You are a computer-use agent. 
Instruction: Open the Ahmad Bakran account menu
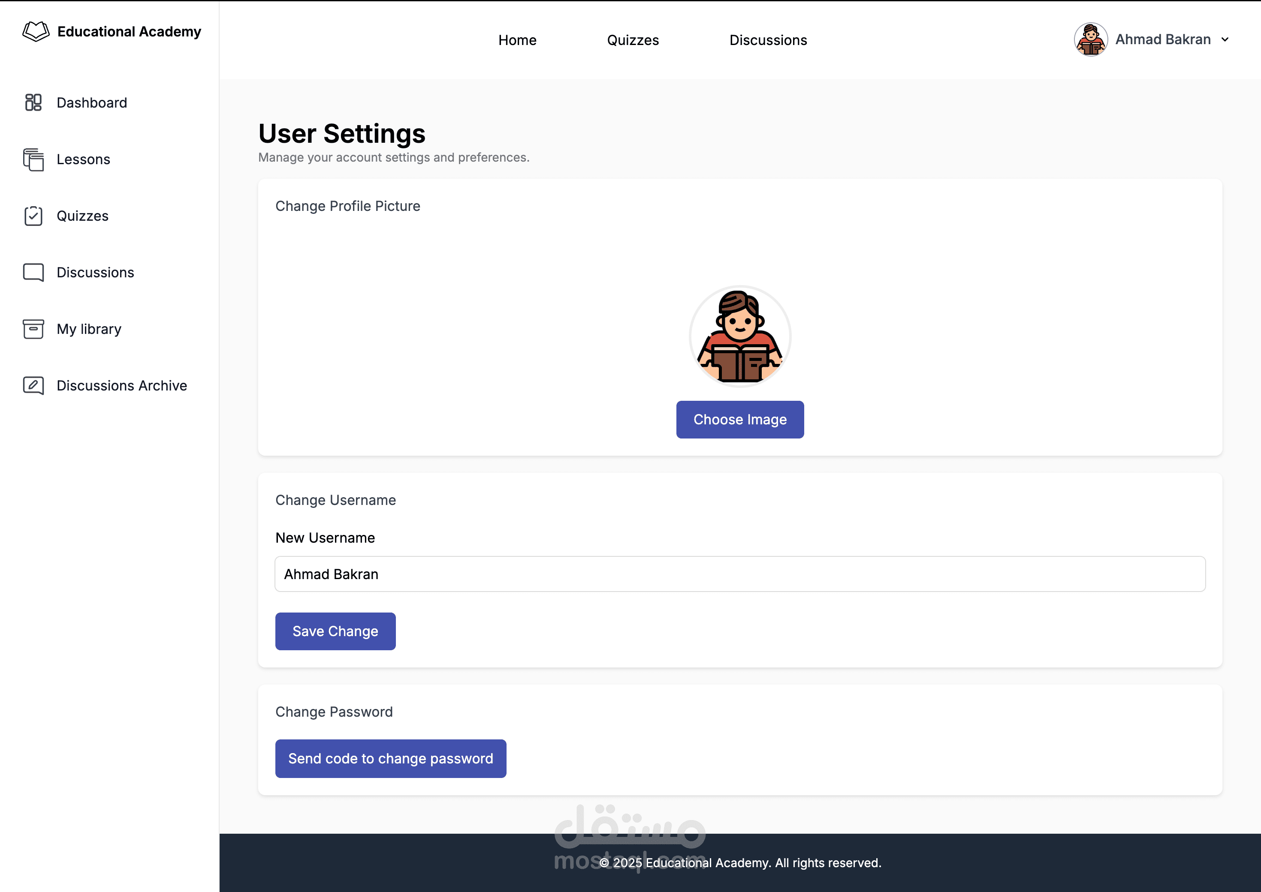point(1163,39)
